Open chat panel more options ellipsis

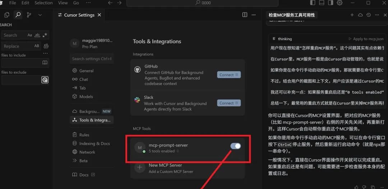(x=377, y=15)
